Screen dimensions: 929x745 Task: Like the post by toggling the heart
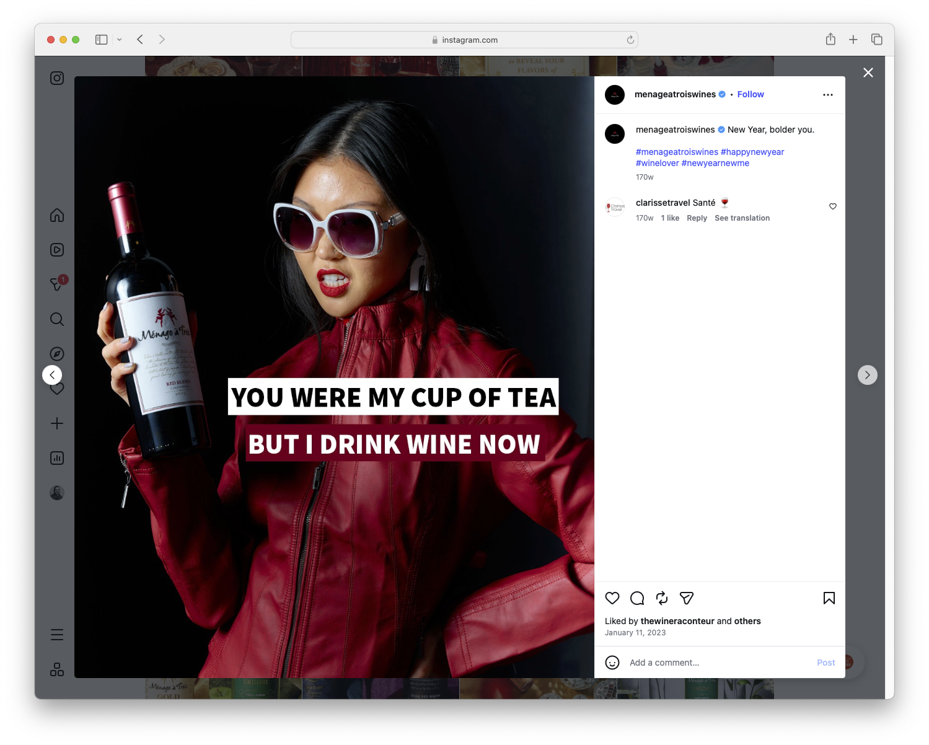click(x=612, y=598)
